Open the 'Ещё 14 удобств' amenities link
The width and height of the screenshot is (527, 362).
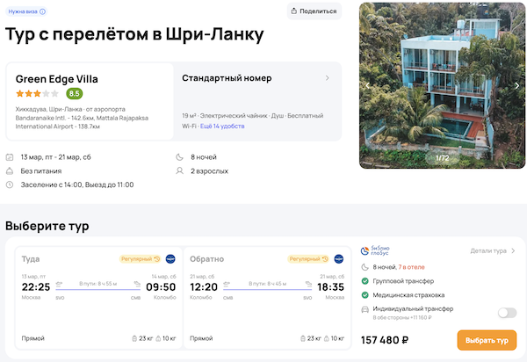pos(222,126)
